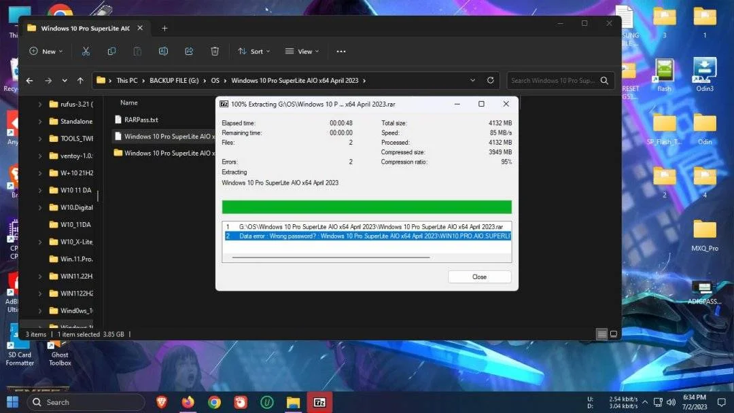This screenshot has height=413, width=734.
Task: Open the View menu
Action: coord(302,52)
